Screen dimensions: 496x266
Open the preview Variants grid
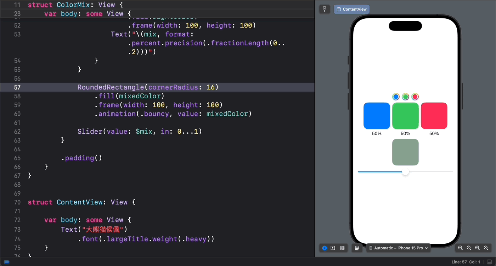(342, 248)
